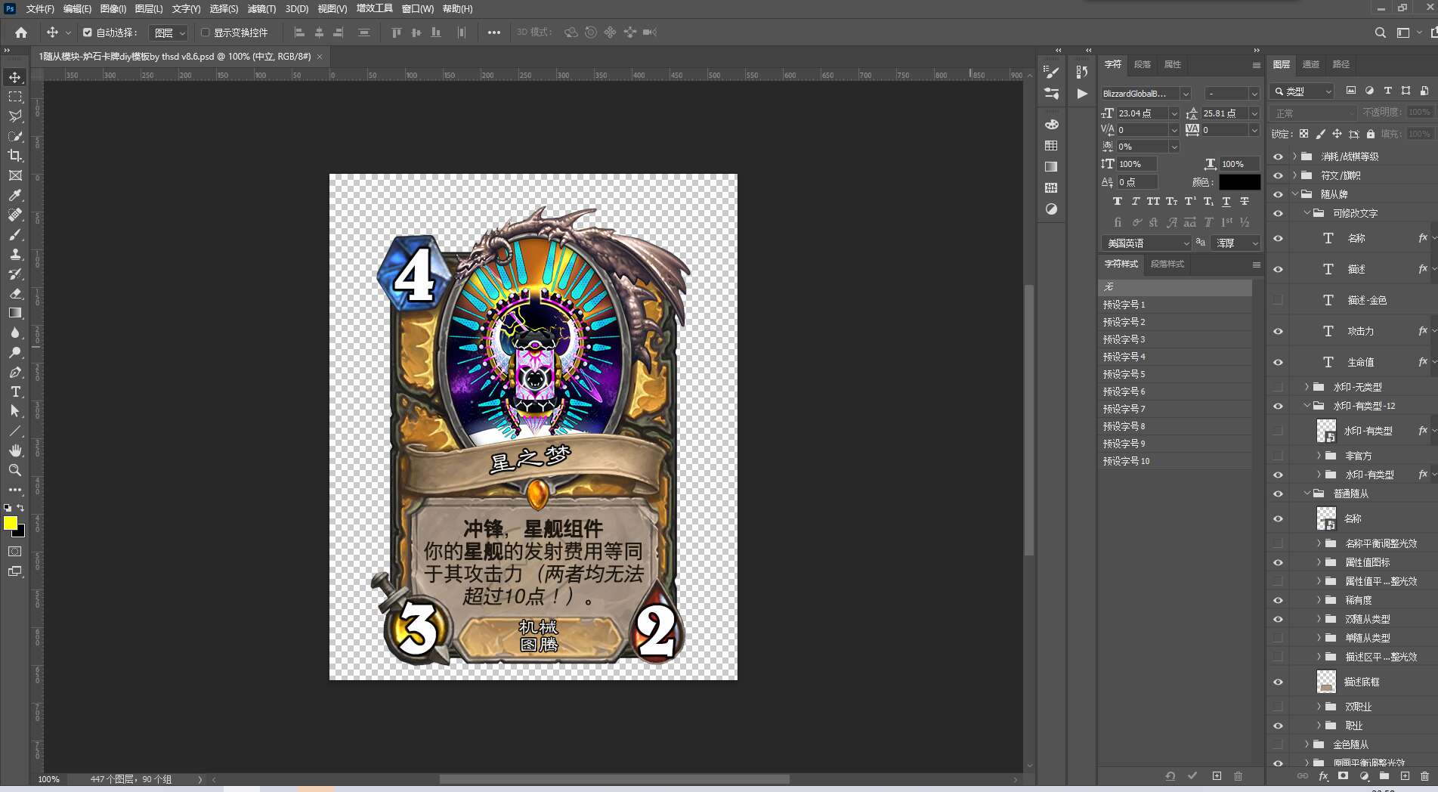Switch to the 段落样式 tab
Image resolution: width=1438 pixels, height=792 pixels.
click(1167, 264)
